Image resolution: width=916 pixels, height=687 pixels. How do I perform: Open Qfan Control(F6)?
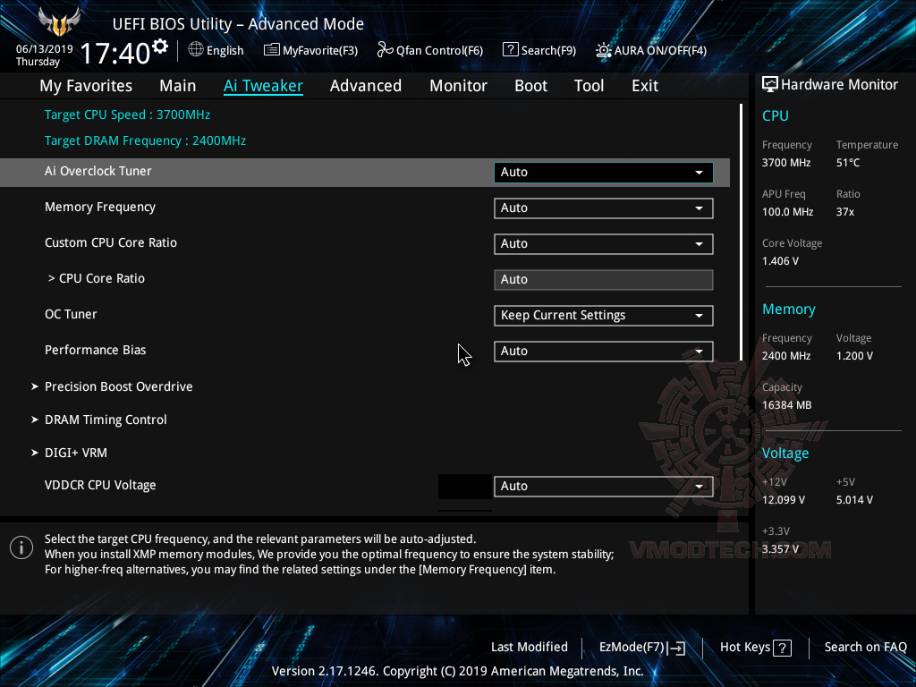click(430, 50)
